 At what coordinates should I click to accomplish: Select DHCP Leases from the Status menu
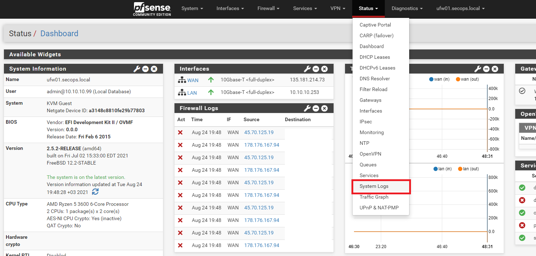click(374, 57)
